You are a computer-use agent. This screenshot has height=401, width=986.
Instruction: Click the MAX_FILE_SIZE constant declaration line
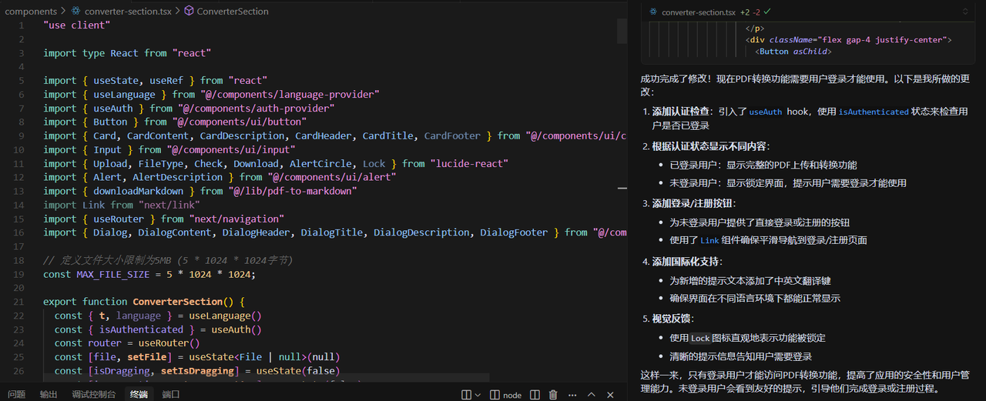149,274
